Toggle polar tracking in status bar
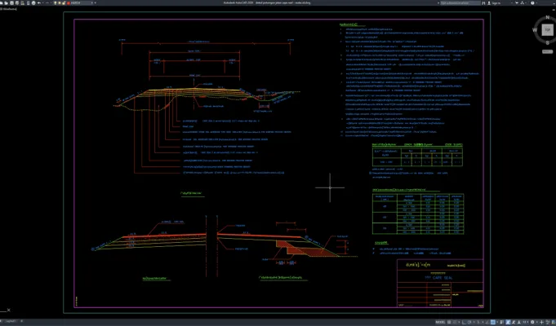 (469, 322)
